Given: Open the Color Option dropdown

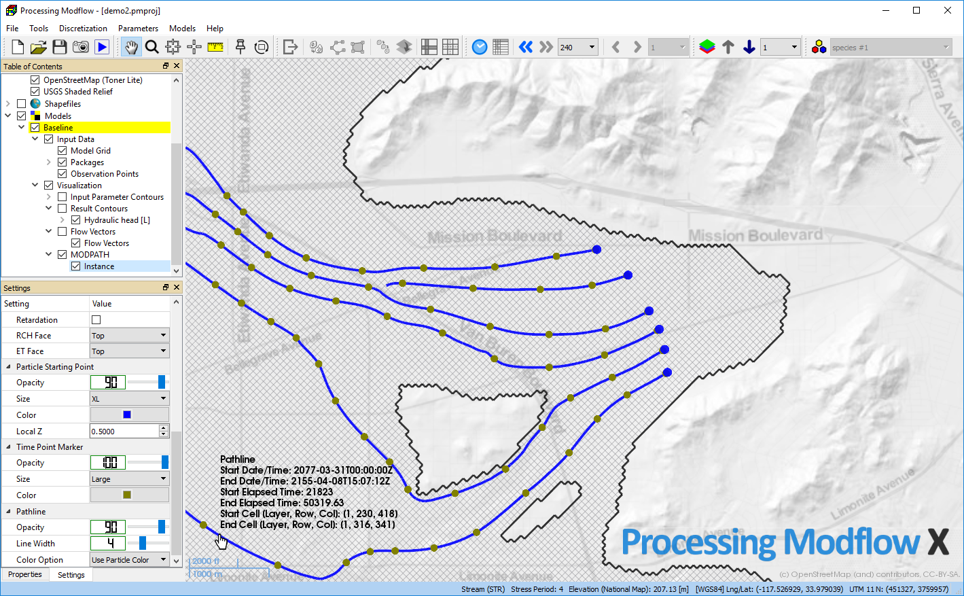Looking at the screenshot, I should (x=130, y=560).
